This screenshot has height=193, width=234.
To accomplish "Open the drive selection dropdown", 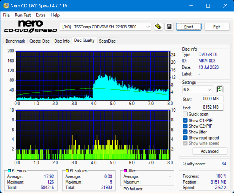I will coord(106,27).
